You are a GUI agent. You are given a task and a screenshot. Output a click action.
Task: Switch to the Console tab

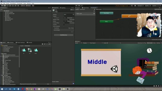(29, 42)
